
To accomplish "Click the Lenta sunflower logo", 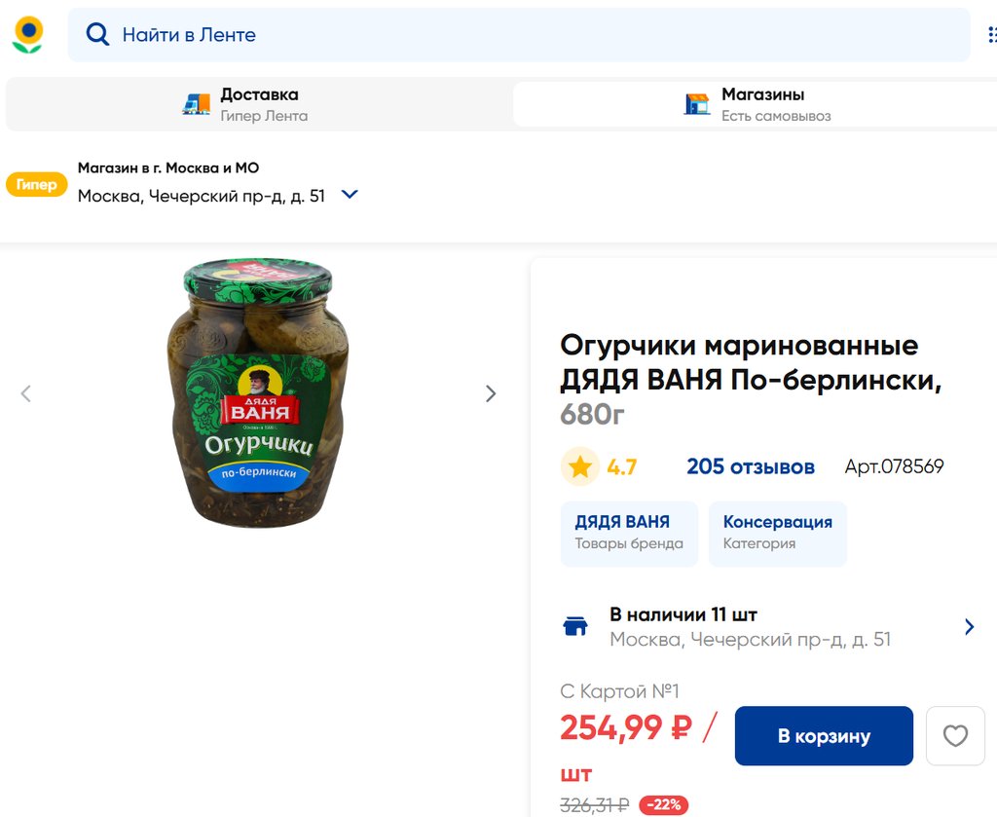I will (x=27, y=34).
